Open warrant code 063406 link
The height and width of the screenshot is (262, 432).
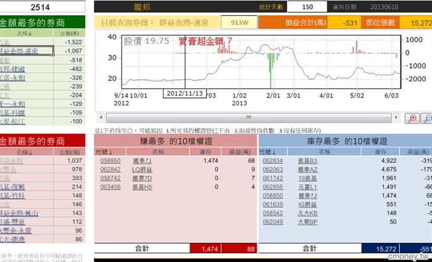(110, 187)
